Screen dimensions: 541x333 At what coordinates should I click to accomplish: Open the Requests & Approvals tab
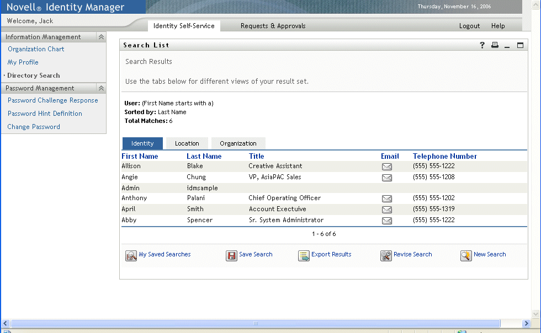273,26
